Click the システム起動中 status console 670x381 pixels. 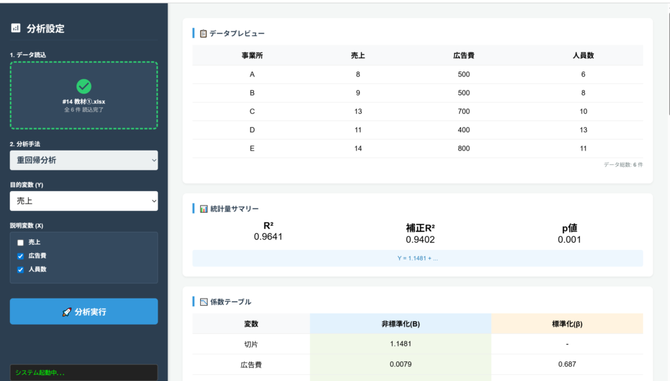pyautogui.click(x=84, y=372)
